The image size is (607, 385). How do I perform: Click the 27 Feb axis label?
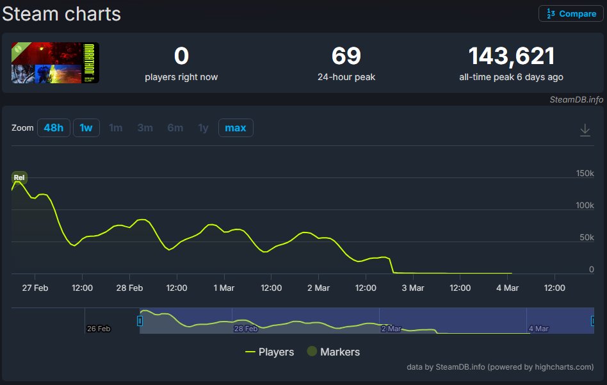pyautogui.click(x=35, y=288)
